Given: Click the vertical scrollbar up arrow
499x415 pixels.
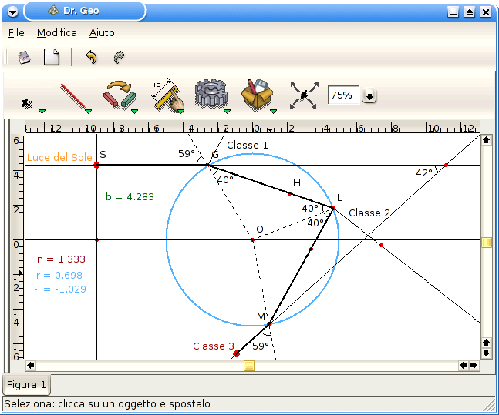Looking at the screenshot, I should pyautogui.click(x=486, y=140).
